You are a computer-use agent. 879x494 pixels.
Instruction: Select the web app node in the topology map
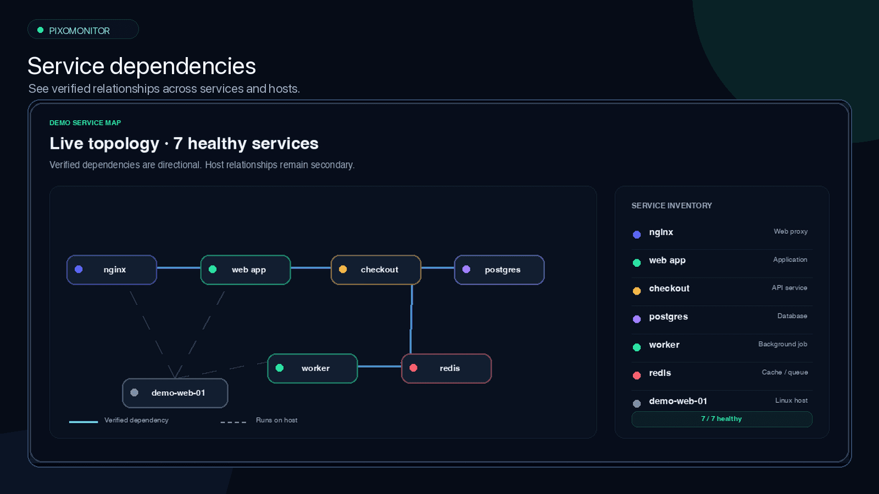246,270
